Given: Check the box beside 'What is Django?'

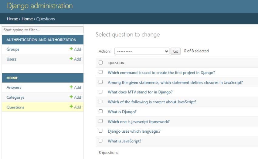Looking at the screenshot, I should coord(101,111).
